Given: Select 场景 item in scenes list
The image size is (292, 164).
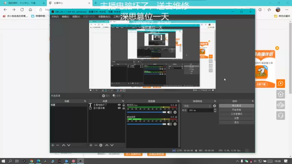Looking at the screenshot, I should [69, 105].
